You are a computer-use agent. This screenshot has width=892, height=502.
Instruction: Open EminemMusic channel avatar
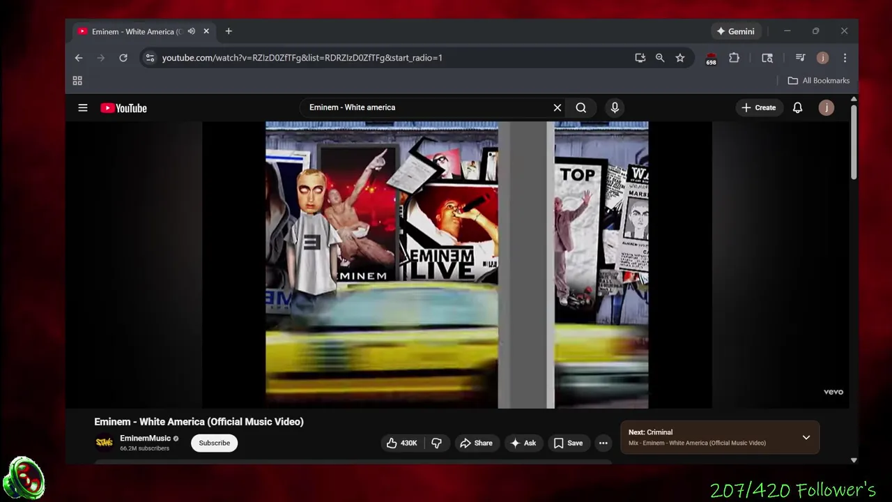click(x=105, y=443)
